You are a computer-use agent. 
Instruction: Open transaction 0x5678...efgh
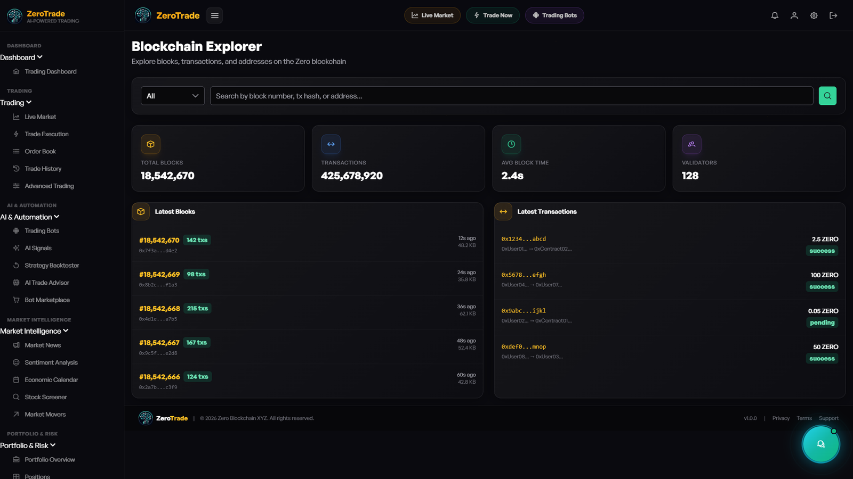point(524,275)
